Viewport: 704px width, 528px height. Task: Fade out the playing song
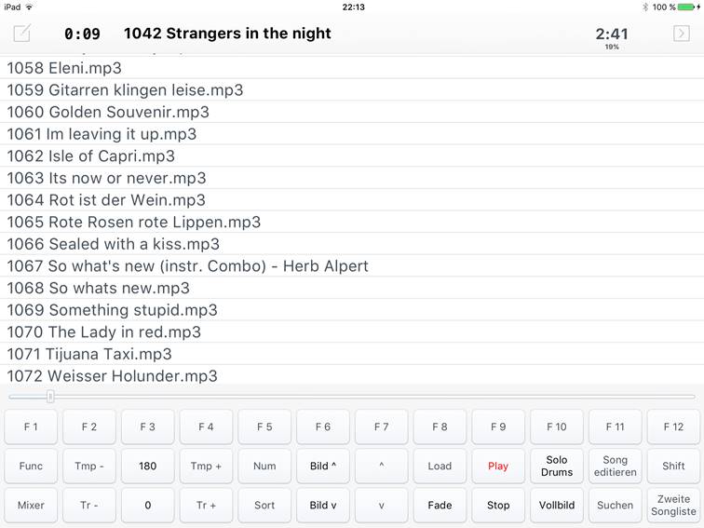point(440,505)
